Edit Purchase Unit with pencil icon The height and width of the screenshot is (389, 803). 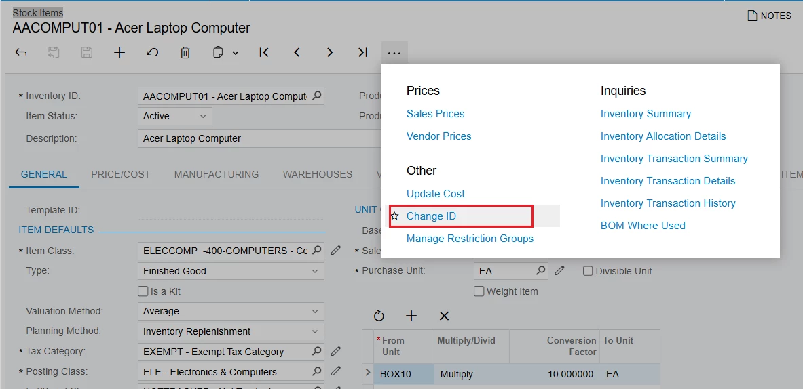click(559, 270)
